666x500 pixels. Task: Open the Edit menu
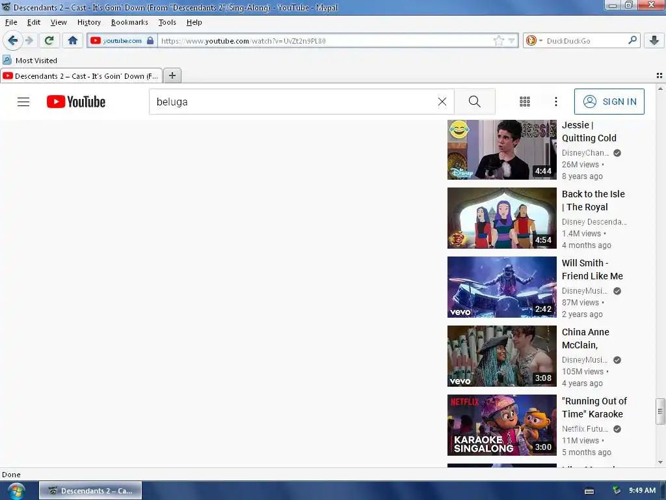tap(34, 22)
